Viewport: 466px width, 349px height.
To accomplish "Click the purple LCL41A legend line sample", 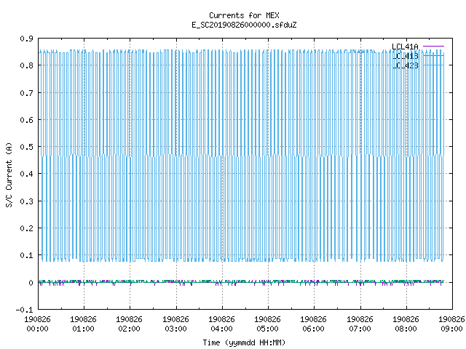I will coord(433,47).
